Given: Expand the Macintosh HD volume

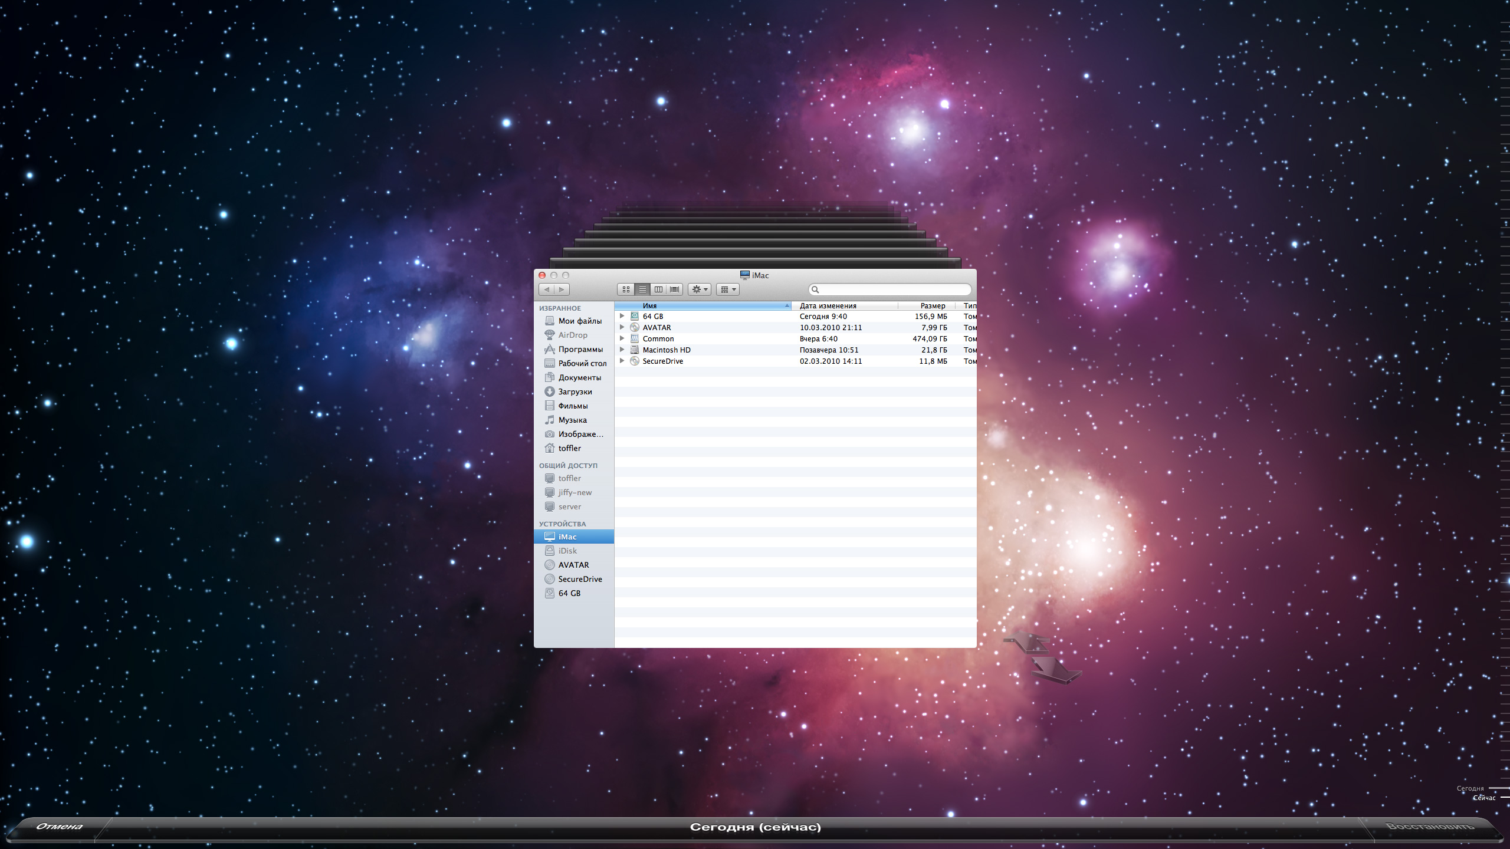Looking at the screenshot, I should (622, 350).
